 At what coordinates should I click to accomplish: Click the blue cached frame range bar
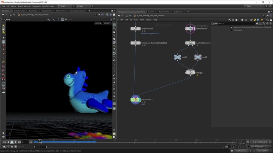(65, 142)
